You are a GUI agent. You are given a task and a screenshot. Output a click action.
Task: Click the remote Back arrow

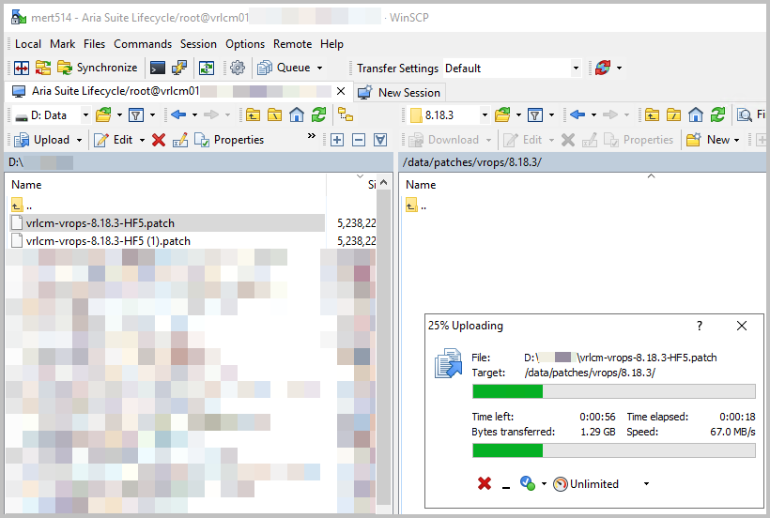(x=578, y=115)
